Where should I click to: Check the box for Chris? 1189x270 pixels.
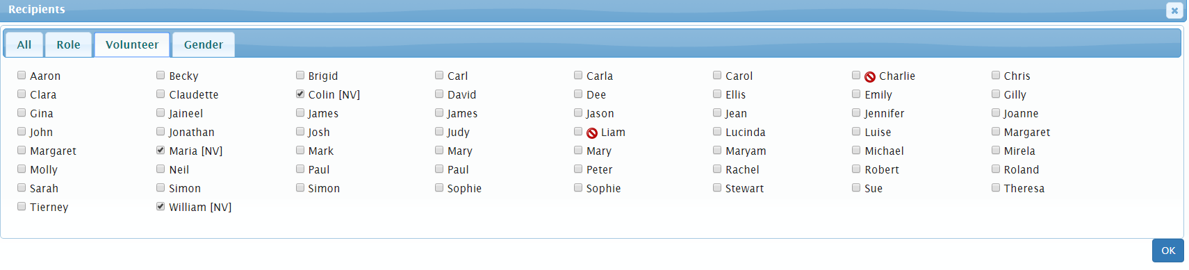point(996,75)
